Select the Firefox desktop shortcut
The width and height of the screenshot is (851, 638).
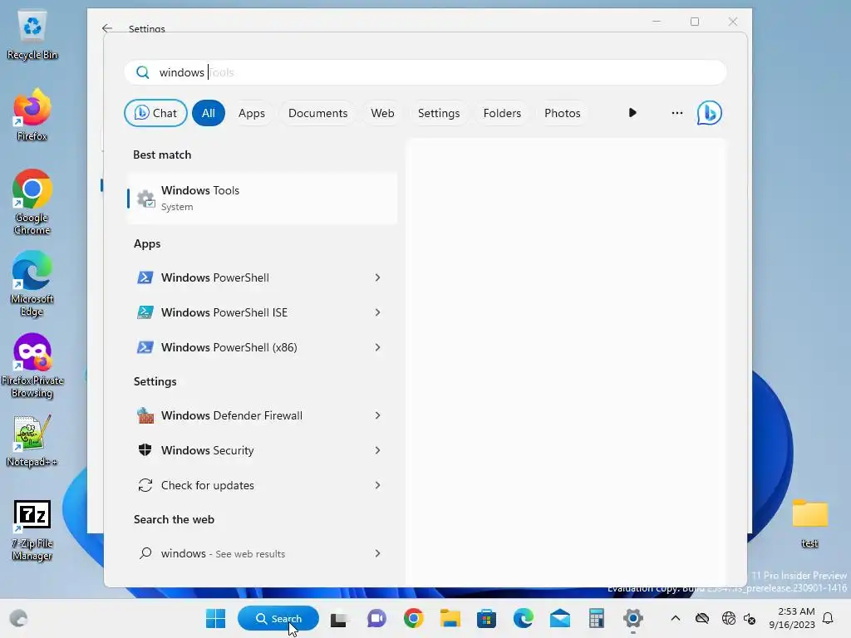tap(32, 115)
